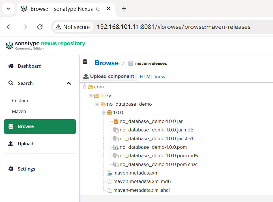
Task: Select the hezy folder
Action: (x=106, y=95)
